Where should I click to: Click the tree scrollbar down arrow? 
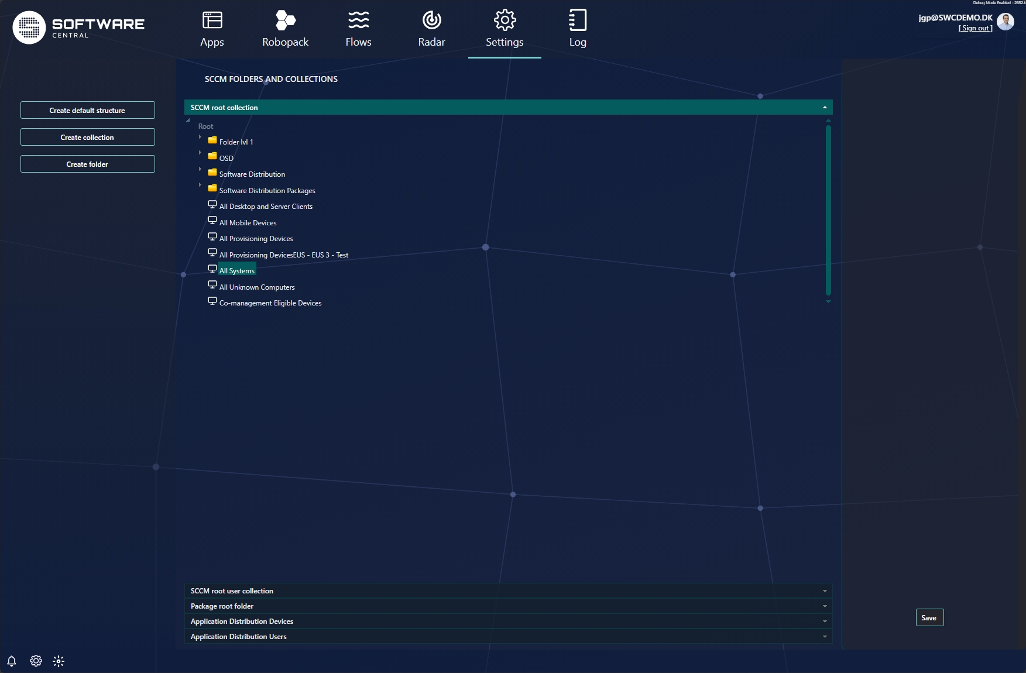(x=828, y=301)
